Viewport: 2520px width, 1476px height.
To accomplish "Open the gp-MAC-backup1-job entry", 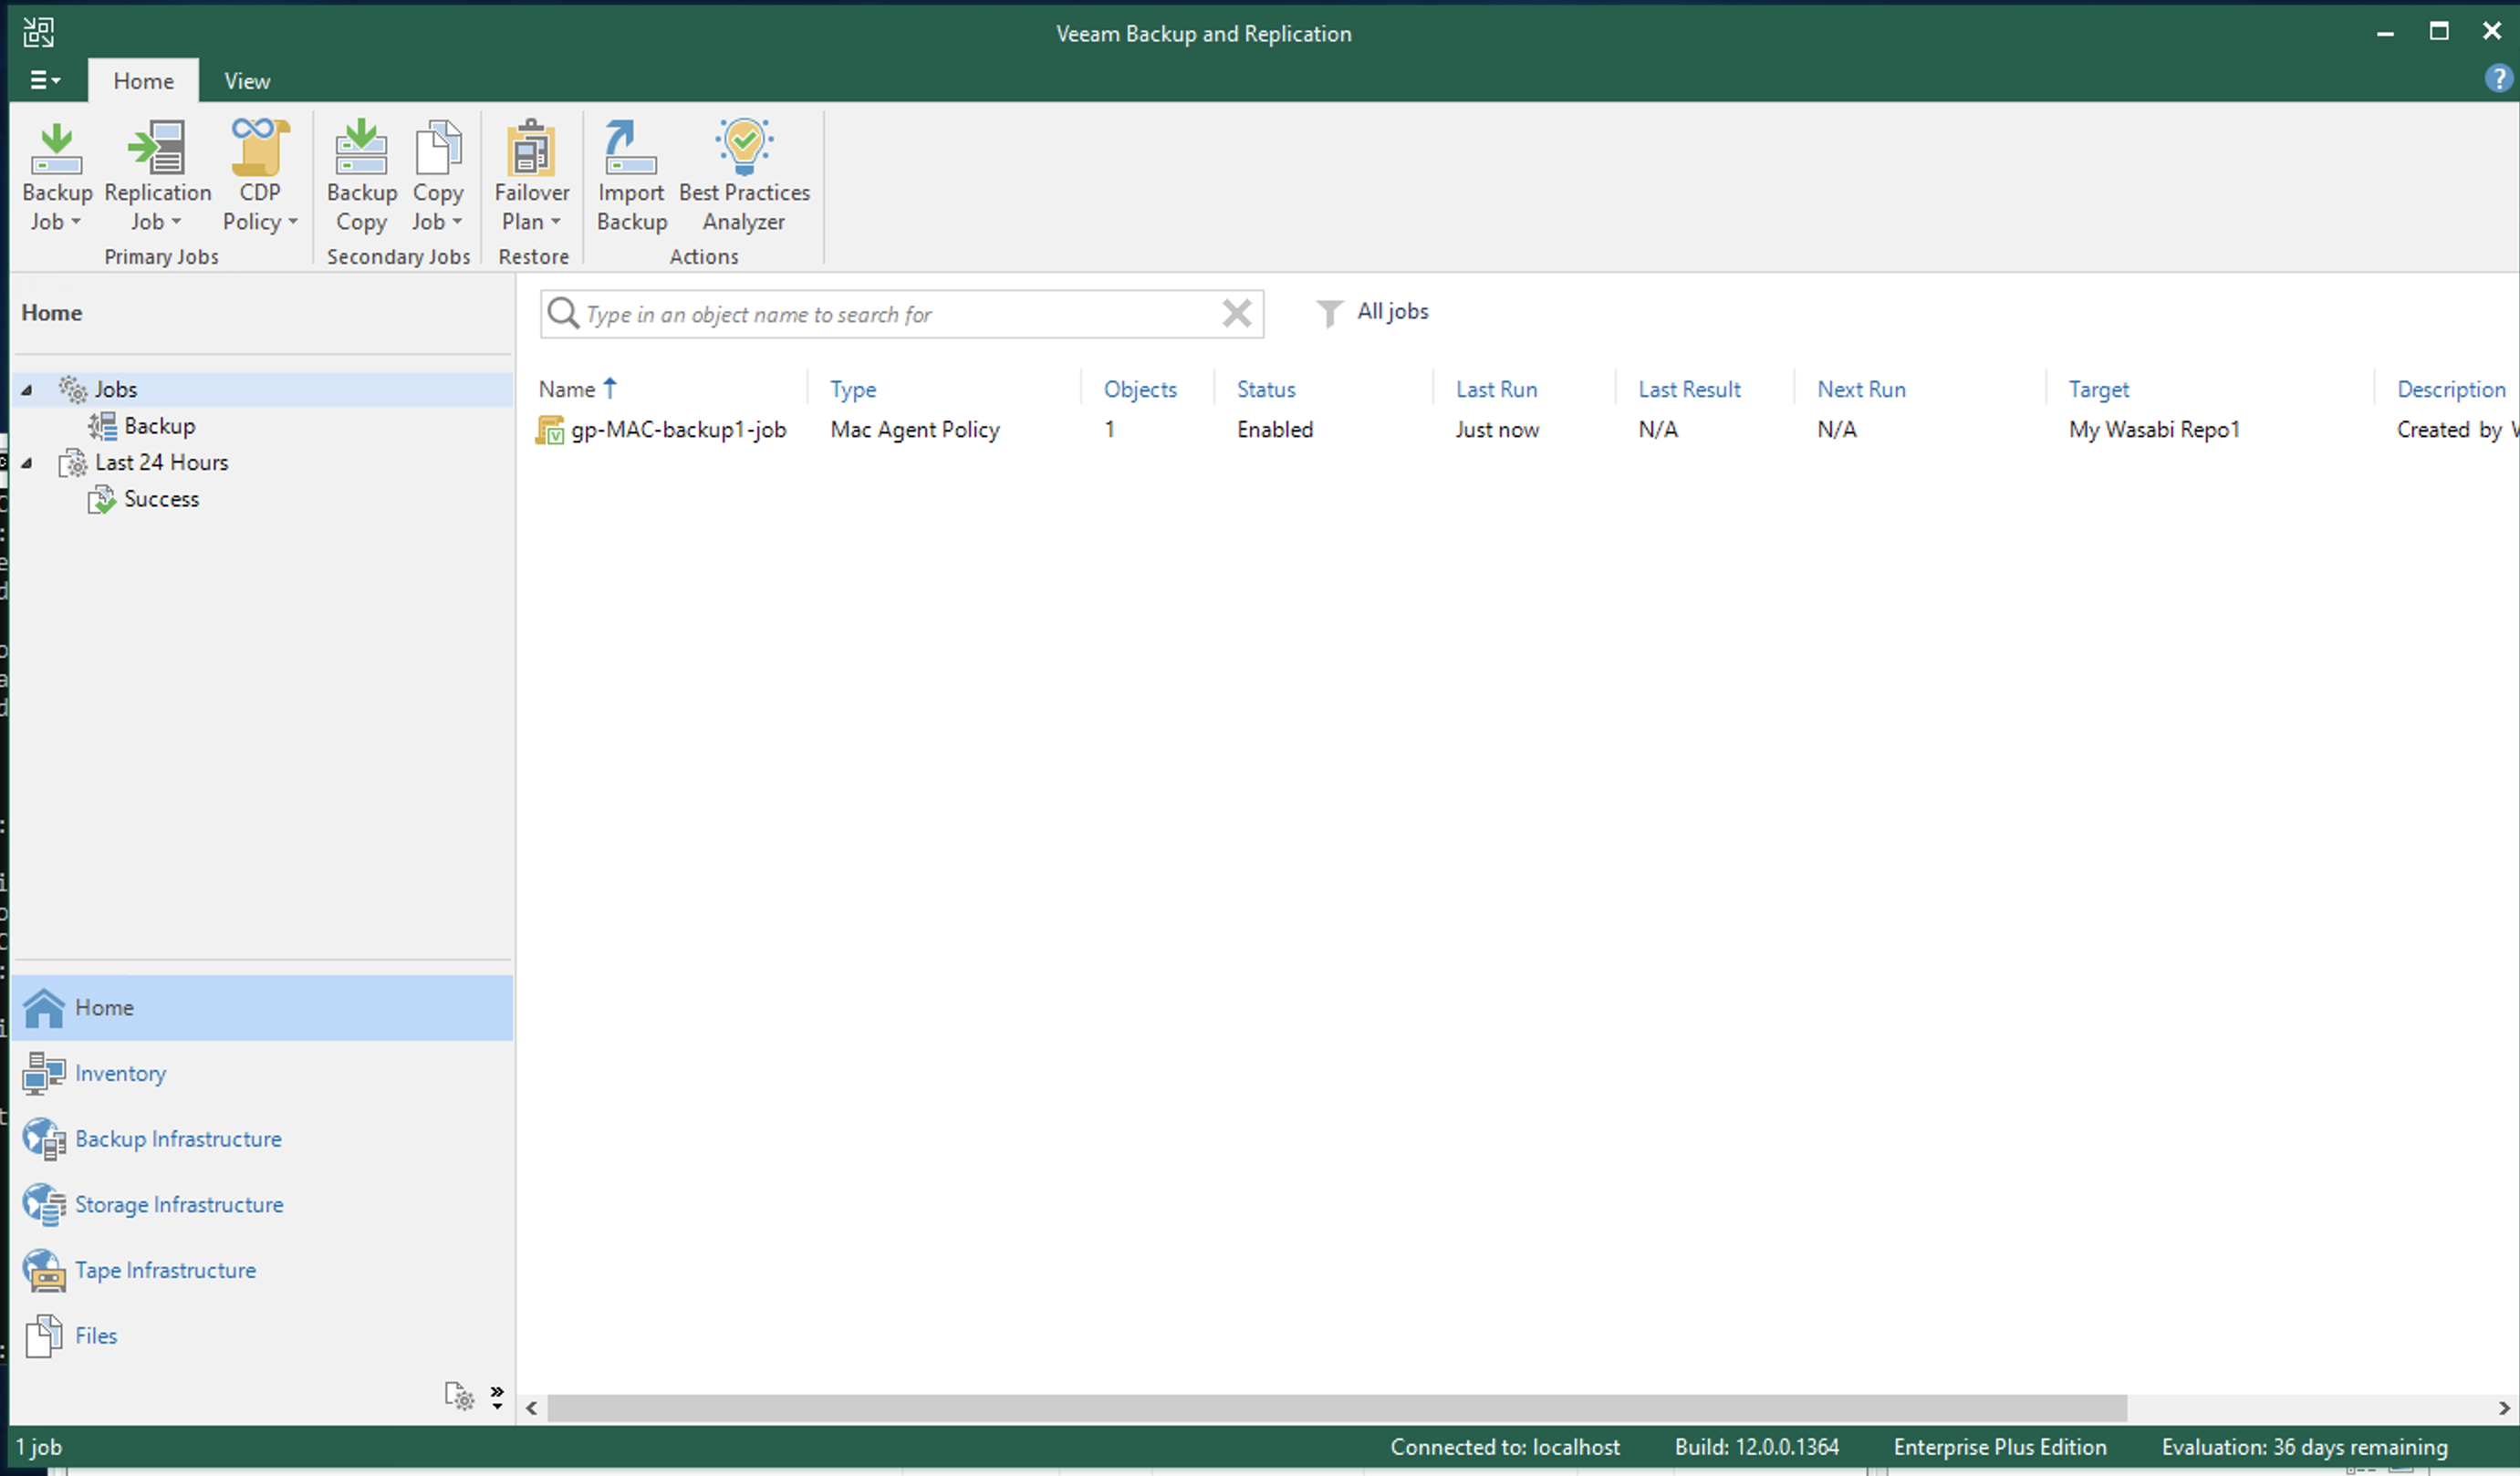I will coord(677,429).
